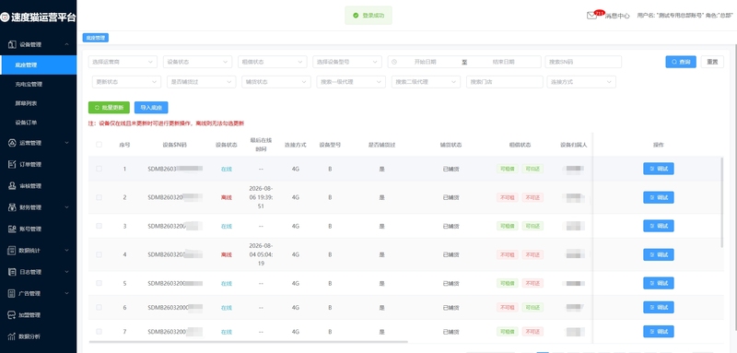Click 调试 button for row 3
This screenshot has width=737, height=353.
(x=659, y=226)
